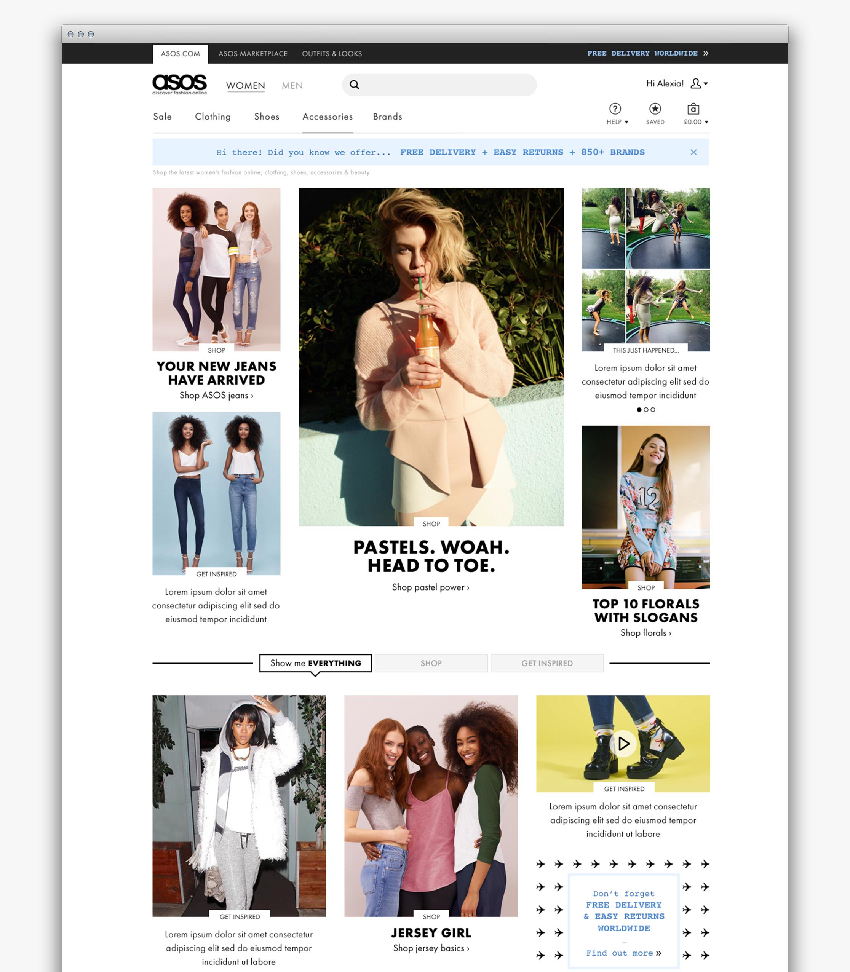Dismiss the free delivery banner with the X

693,152
